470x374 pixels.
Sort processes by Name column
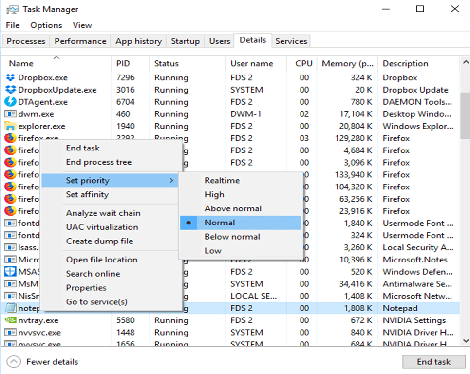pyautogui.click(x=56, y=63)
